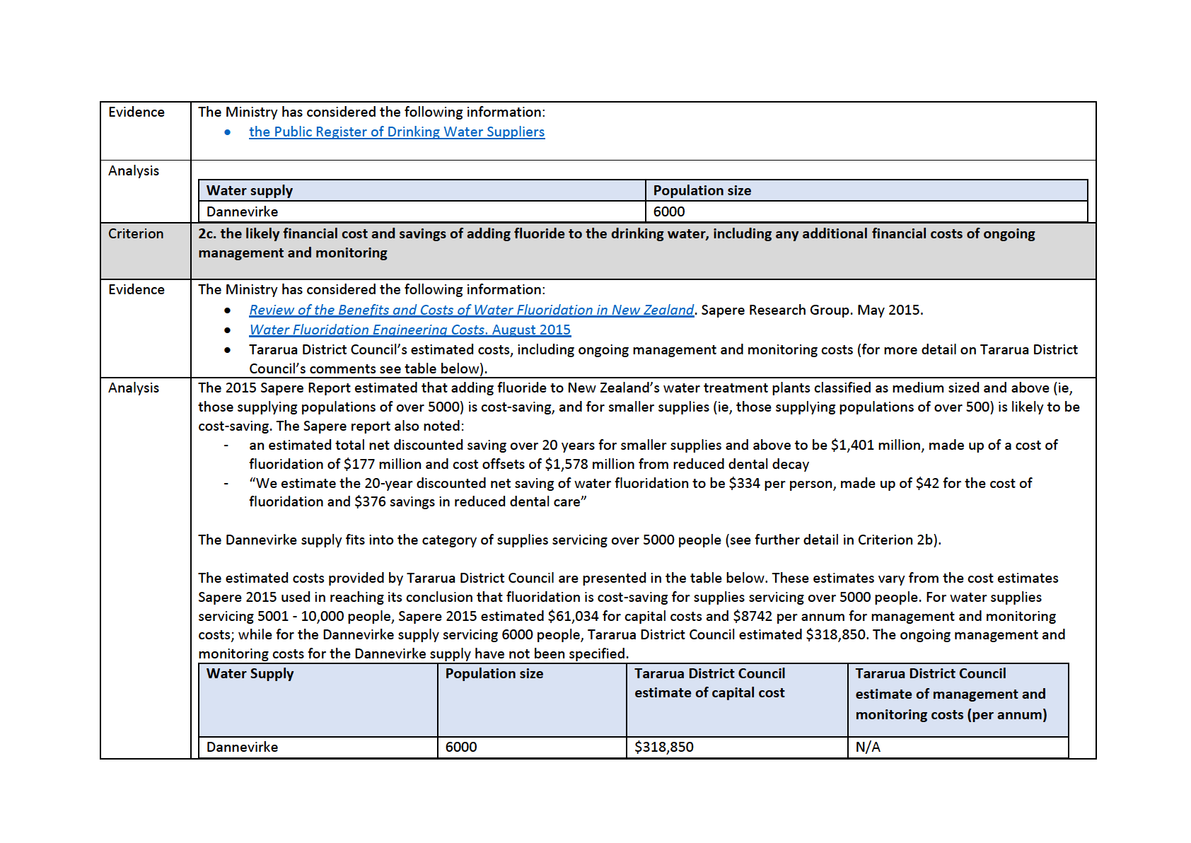The width and height of the screenshot is (1191, 843).
Task: Open Review of the Benefits and Costs link
Action: [x=471, y=310]
